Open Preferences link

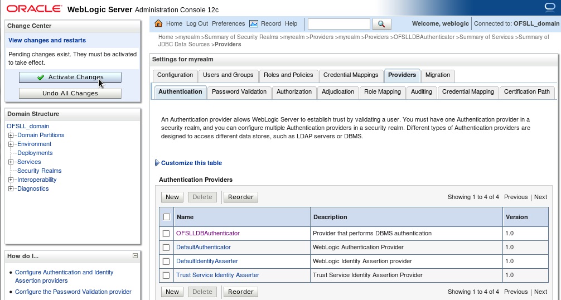(x=228, y=23)
